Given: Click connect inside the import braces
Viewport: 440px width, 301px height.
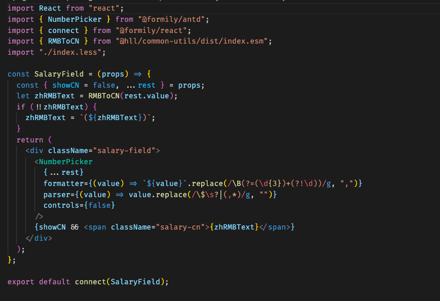Looking at the screenshot, I should 63,30.
